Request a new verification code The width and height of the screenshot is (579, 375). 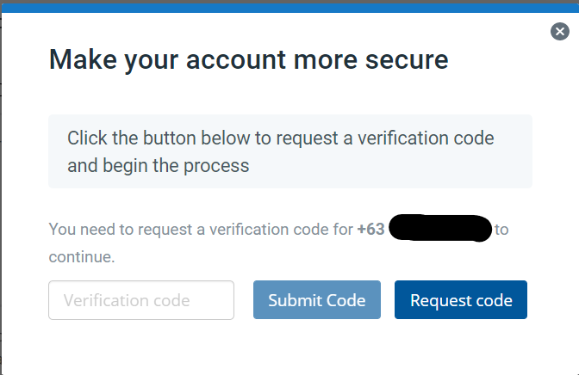461,300
